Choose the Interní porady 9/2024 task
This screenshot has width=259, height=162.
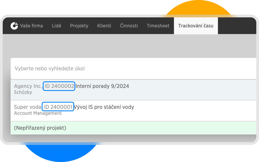[102, 86]
